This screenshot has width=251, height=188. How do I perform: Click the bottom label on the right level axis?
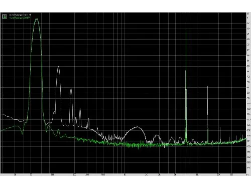(x=248, y=167)
